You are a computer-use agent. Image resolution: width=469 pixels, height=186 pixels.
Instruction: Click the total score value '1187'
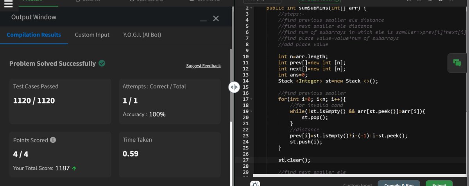[62, 168]
